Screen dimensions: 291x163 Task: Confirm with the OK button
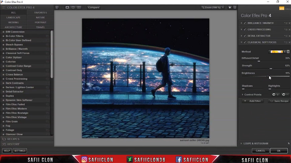pyautogui.click(x=279, y=151)
